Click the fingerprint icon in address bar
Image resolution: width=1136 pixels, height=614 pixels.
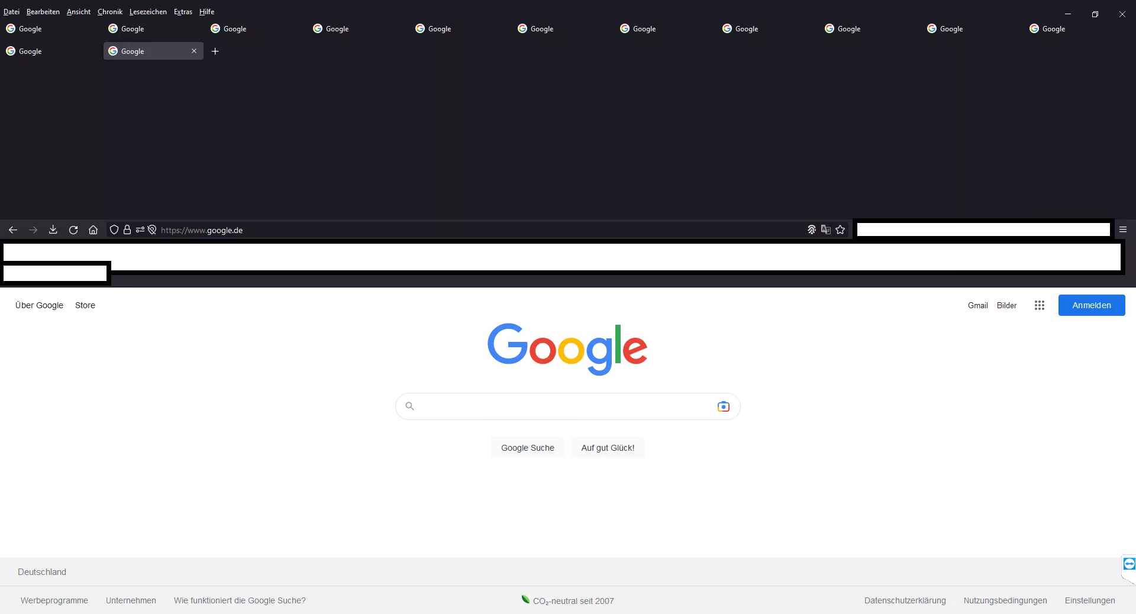click(x=812, y=230)
